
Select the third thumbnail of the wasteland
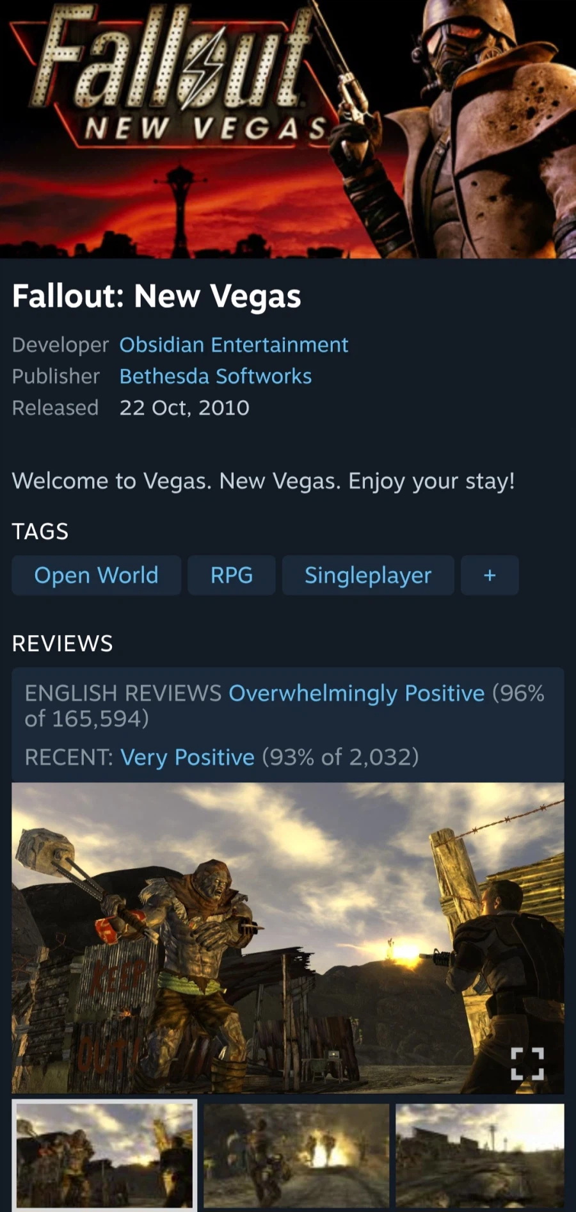pos(480,1156)
